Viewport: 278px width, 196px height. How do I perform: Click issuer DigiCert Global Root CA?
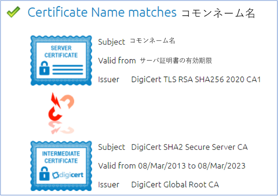point(175,185)
